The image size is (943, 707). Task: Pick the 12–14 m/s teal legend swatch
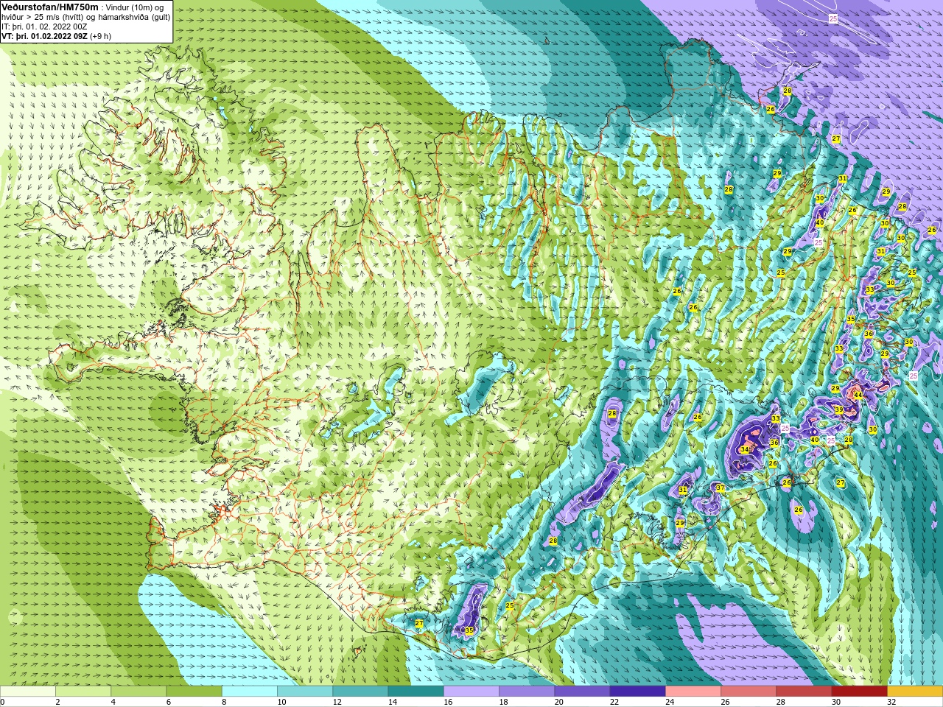(x=360, y=692)
